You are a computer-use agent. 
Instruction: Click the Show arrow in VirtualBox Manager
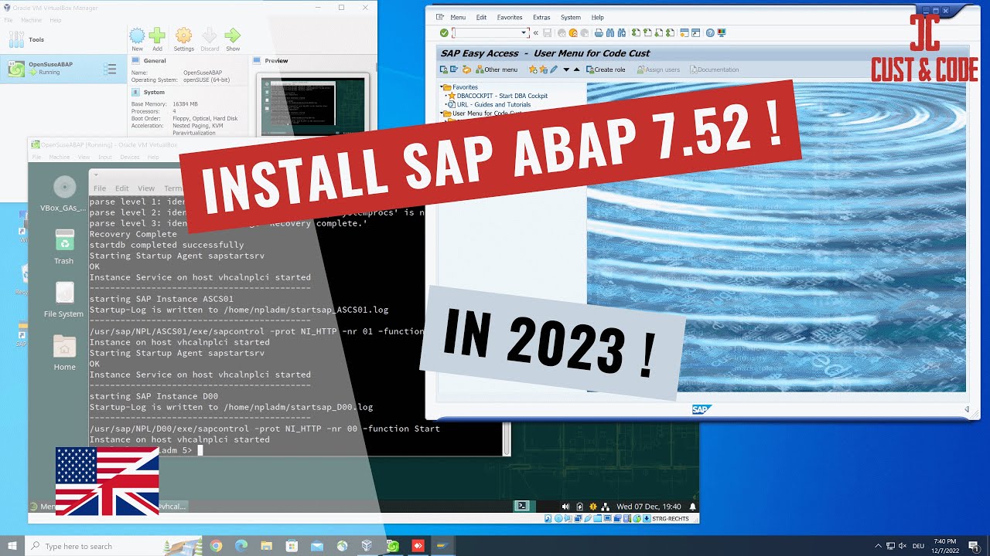pyautogui.click(x=232, y=39)
